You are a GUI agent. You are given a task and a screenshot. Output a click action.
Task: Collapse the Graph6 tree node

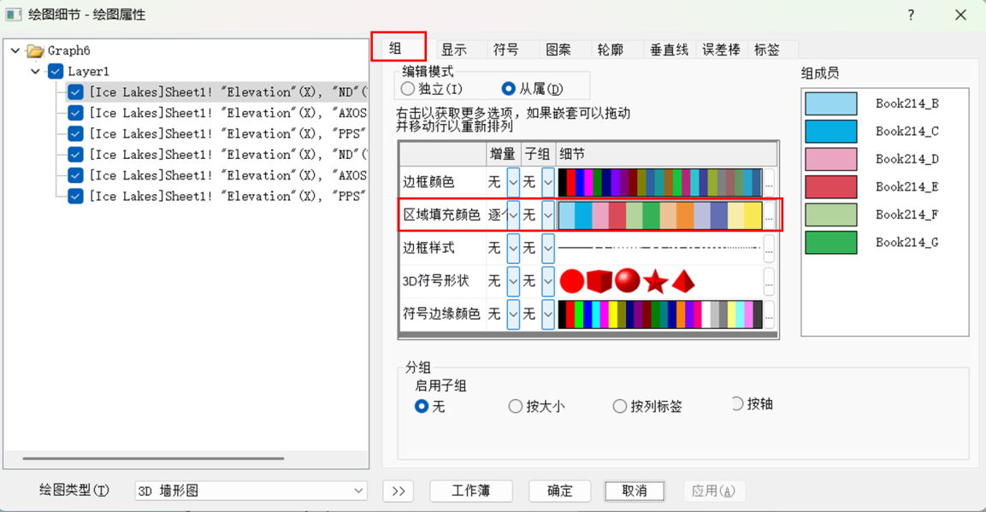click(x=15, y=51)
